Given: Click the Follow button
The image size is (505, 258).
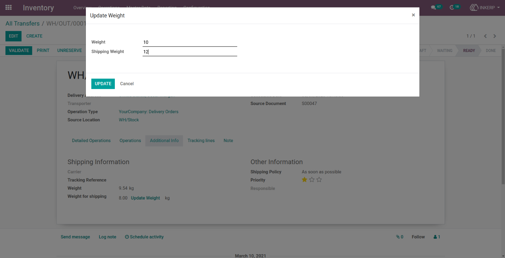Looking at the screenshot, I should coord(418,237).
